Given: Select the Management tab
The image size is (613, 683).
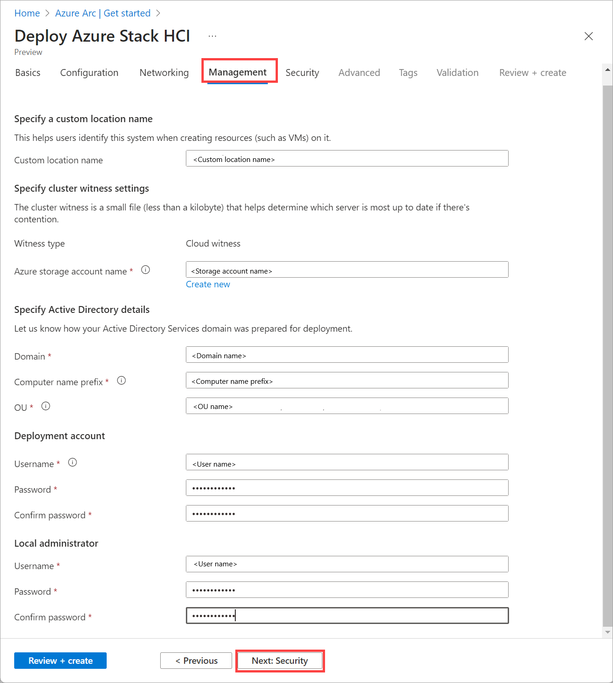Looking at the screenshot, I should (x=238, y=72).
